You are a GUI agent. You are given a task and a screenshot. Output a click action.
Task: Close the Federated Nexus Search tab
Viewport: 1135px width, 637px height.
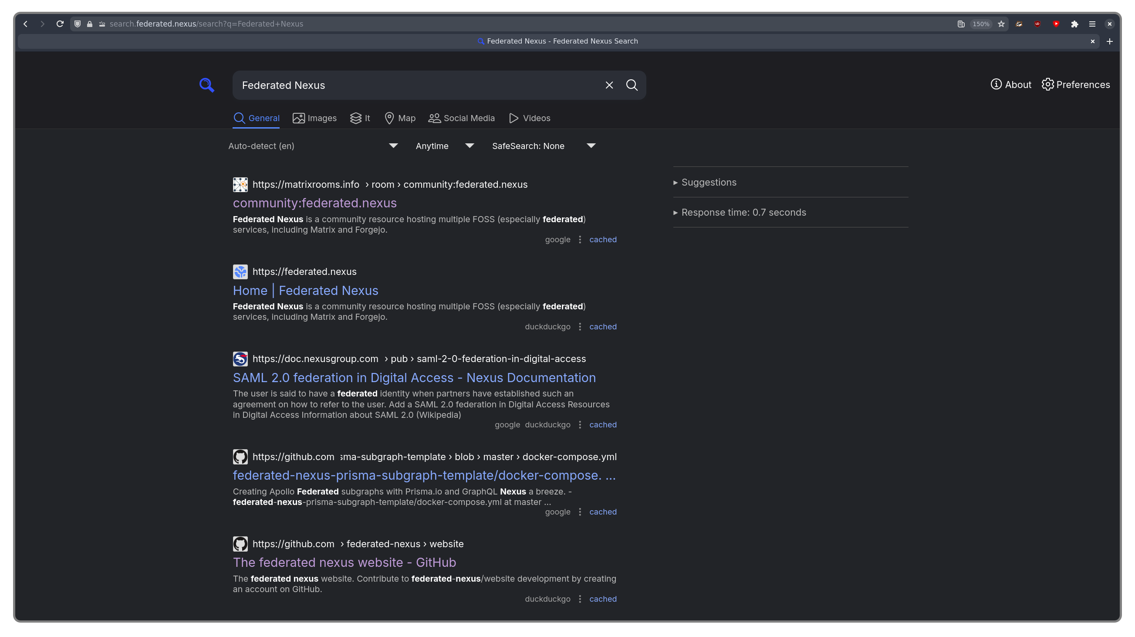(1093, 41)
